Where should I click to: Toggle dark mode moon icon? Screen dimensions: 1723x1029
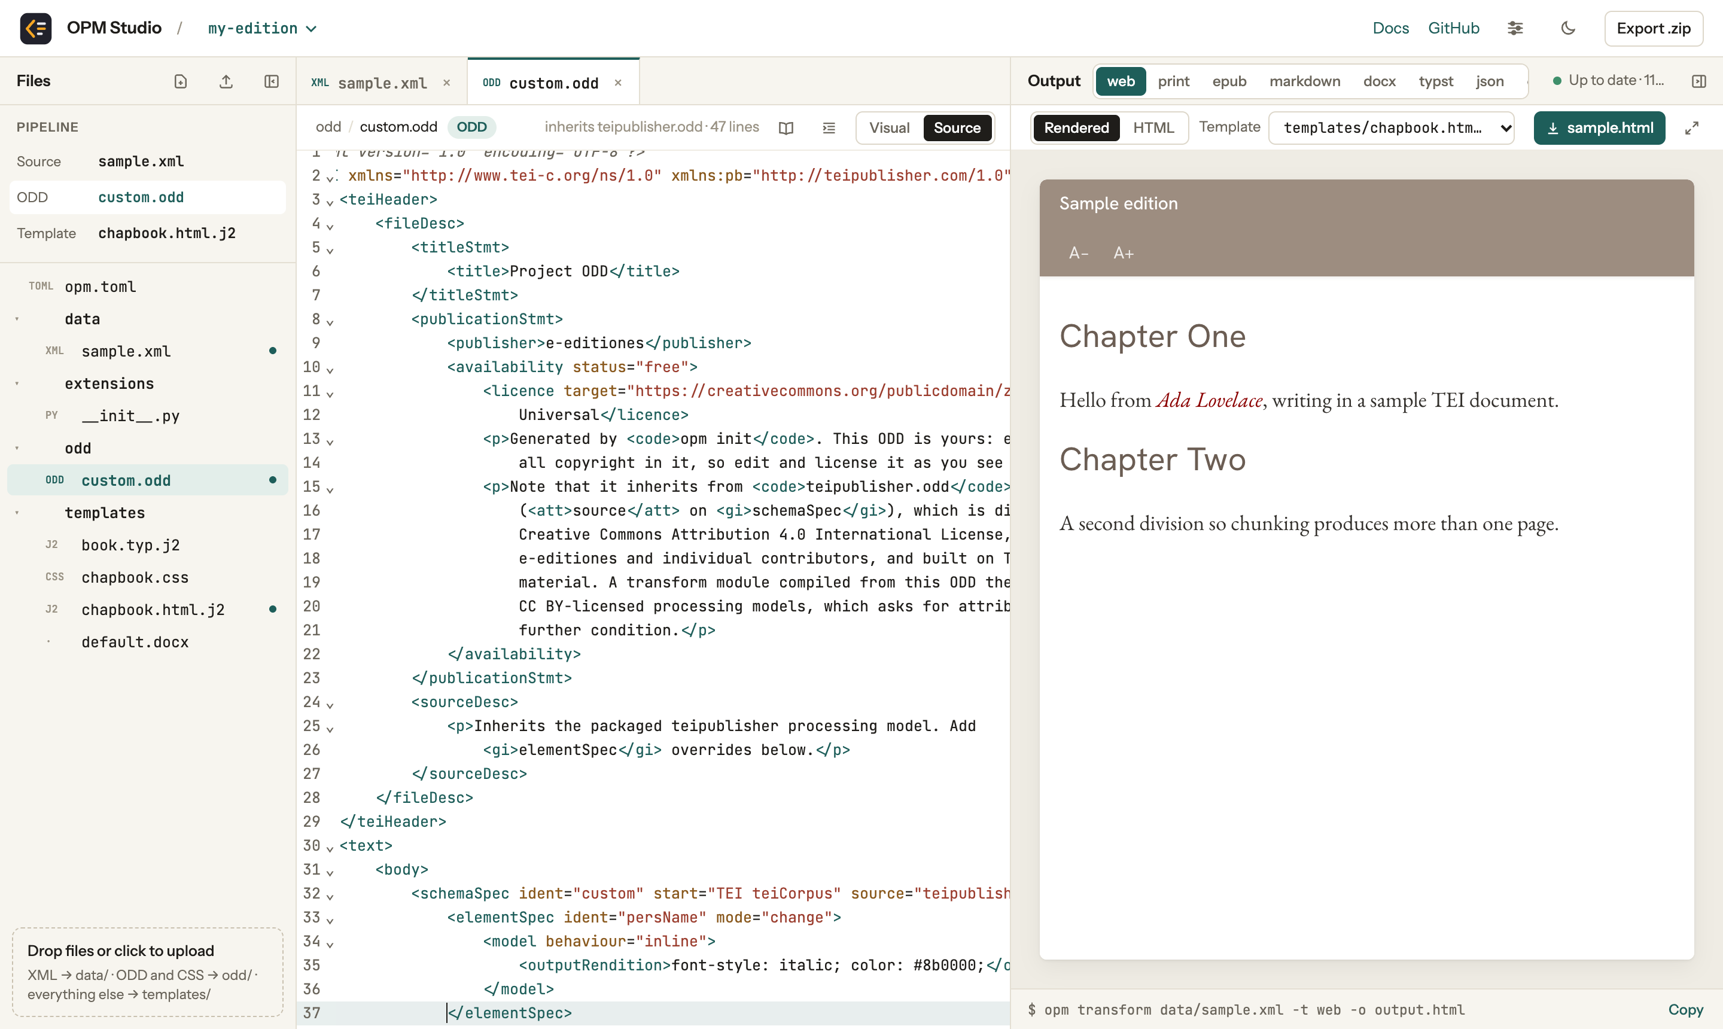(1567, 29)
